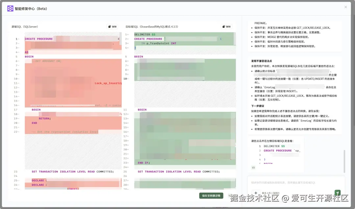Click the DELIMITER $$ line in target SQL
This screenshot has width=355, height=209.
145,34
